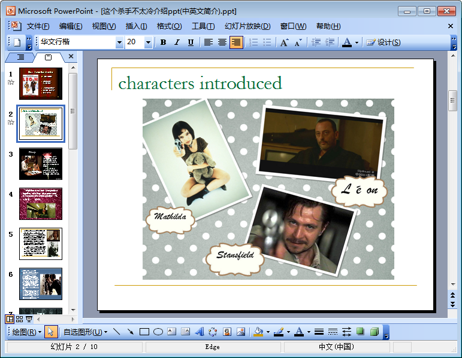Decrease the indent level
This screenshot has height=358, width=462.
point(316,42)
